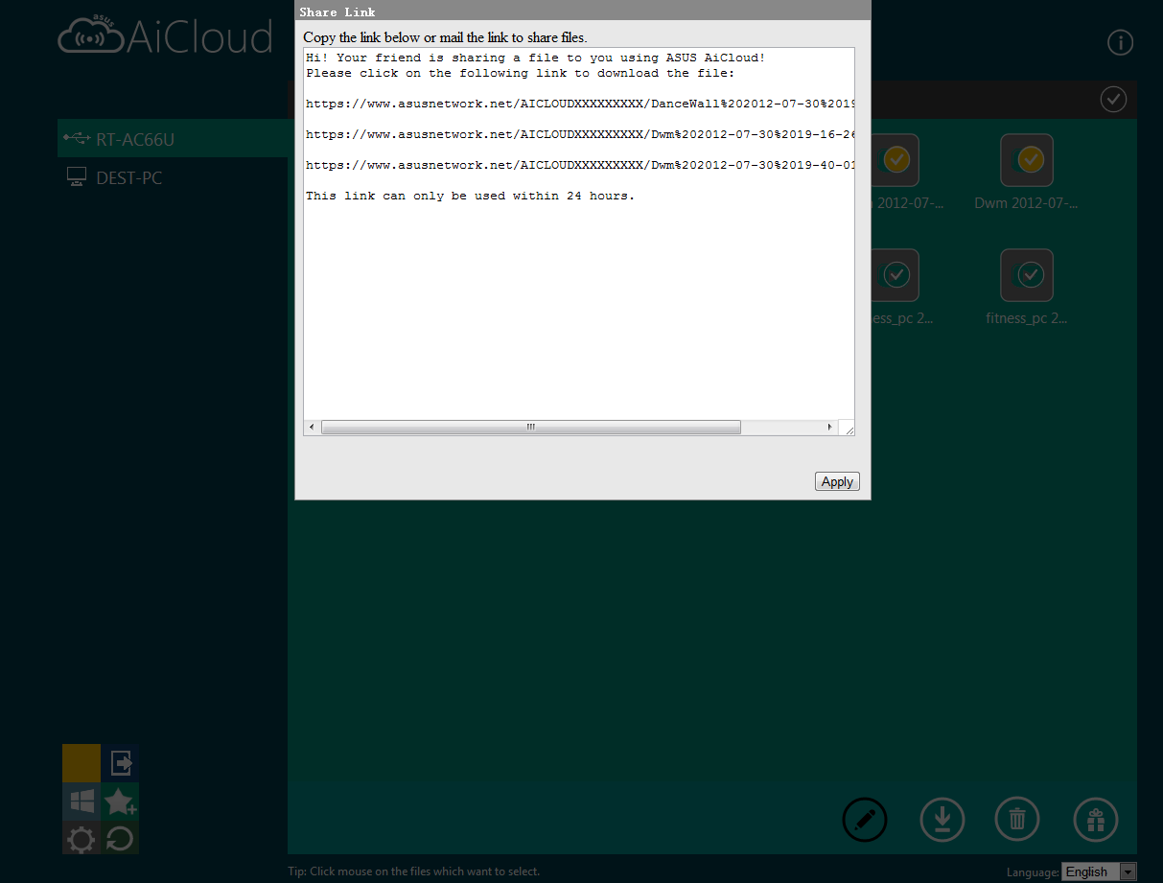Viewport: 1163px width, 883px height.
Task: Click the 'Share Link' dialog title
Action: 337,12
